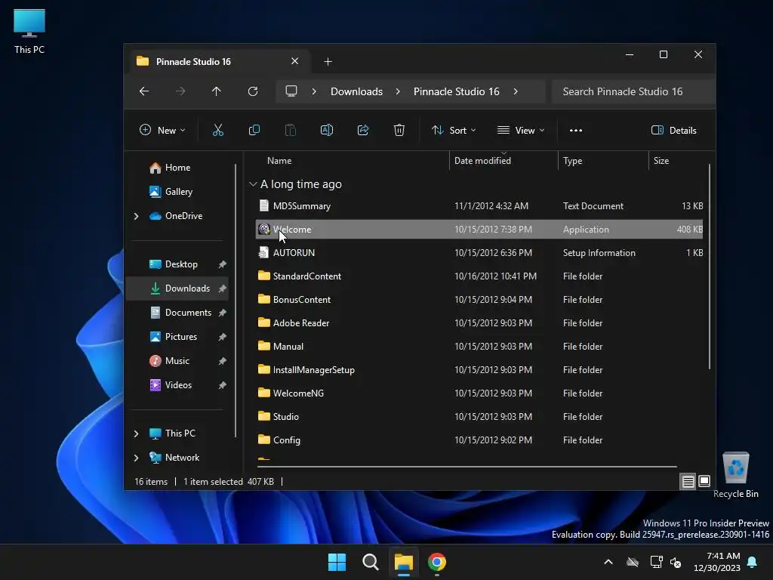Open the notification bell
The width and height of the screenshot is (773, 580).
point(753,562)
